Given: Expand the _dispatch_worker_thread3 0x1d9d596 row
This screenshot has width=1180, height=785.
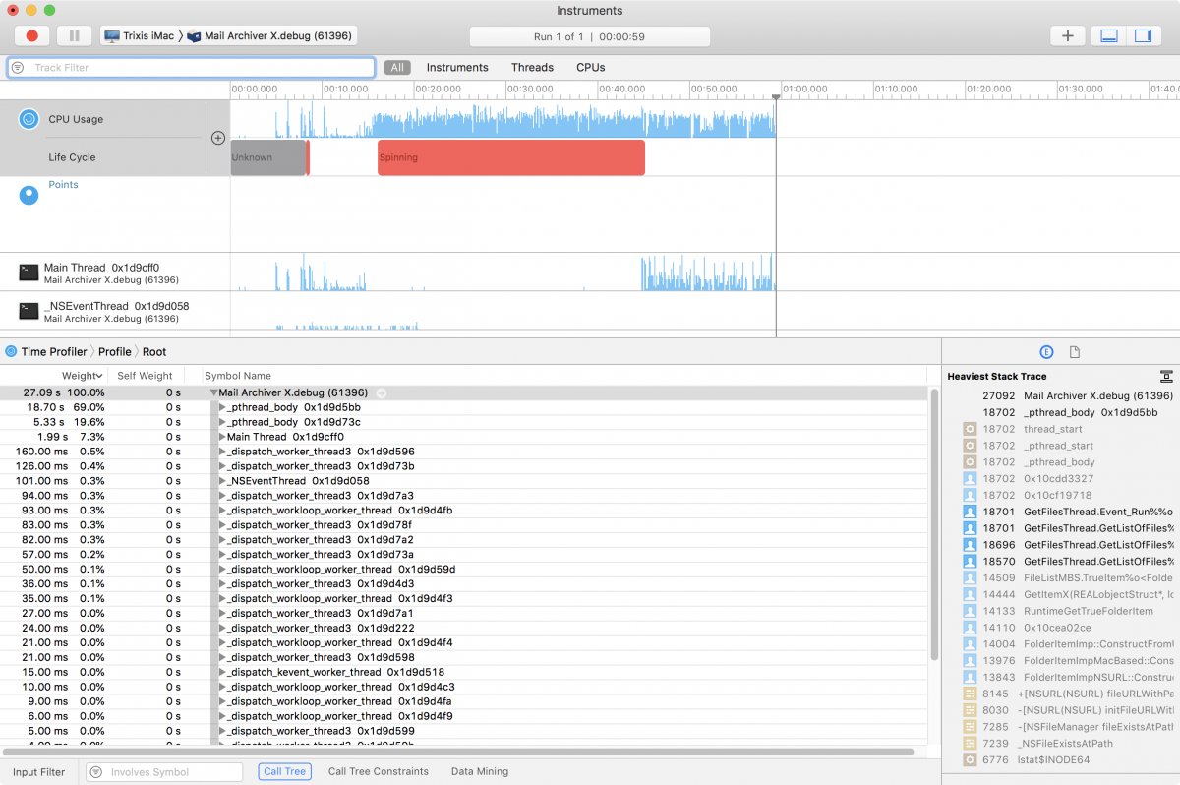Looking at the screenshot, I should 223,452.
